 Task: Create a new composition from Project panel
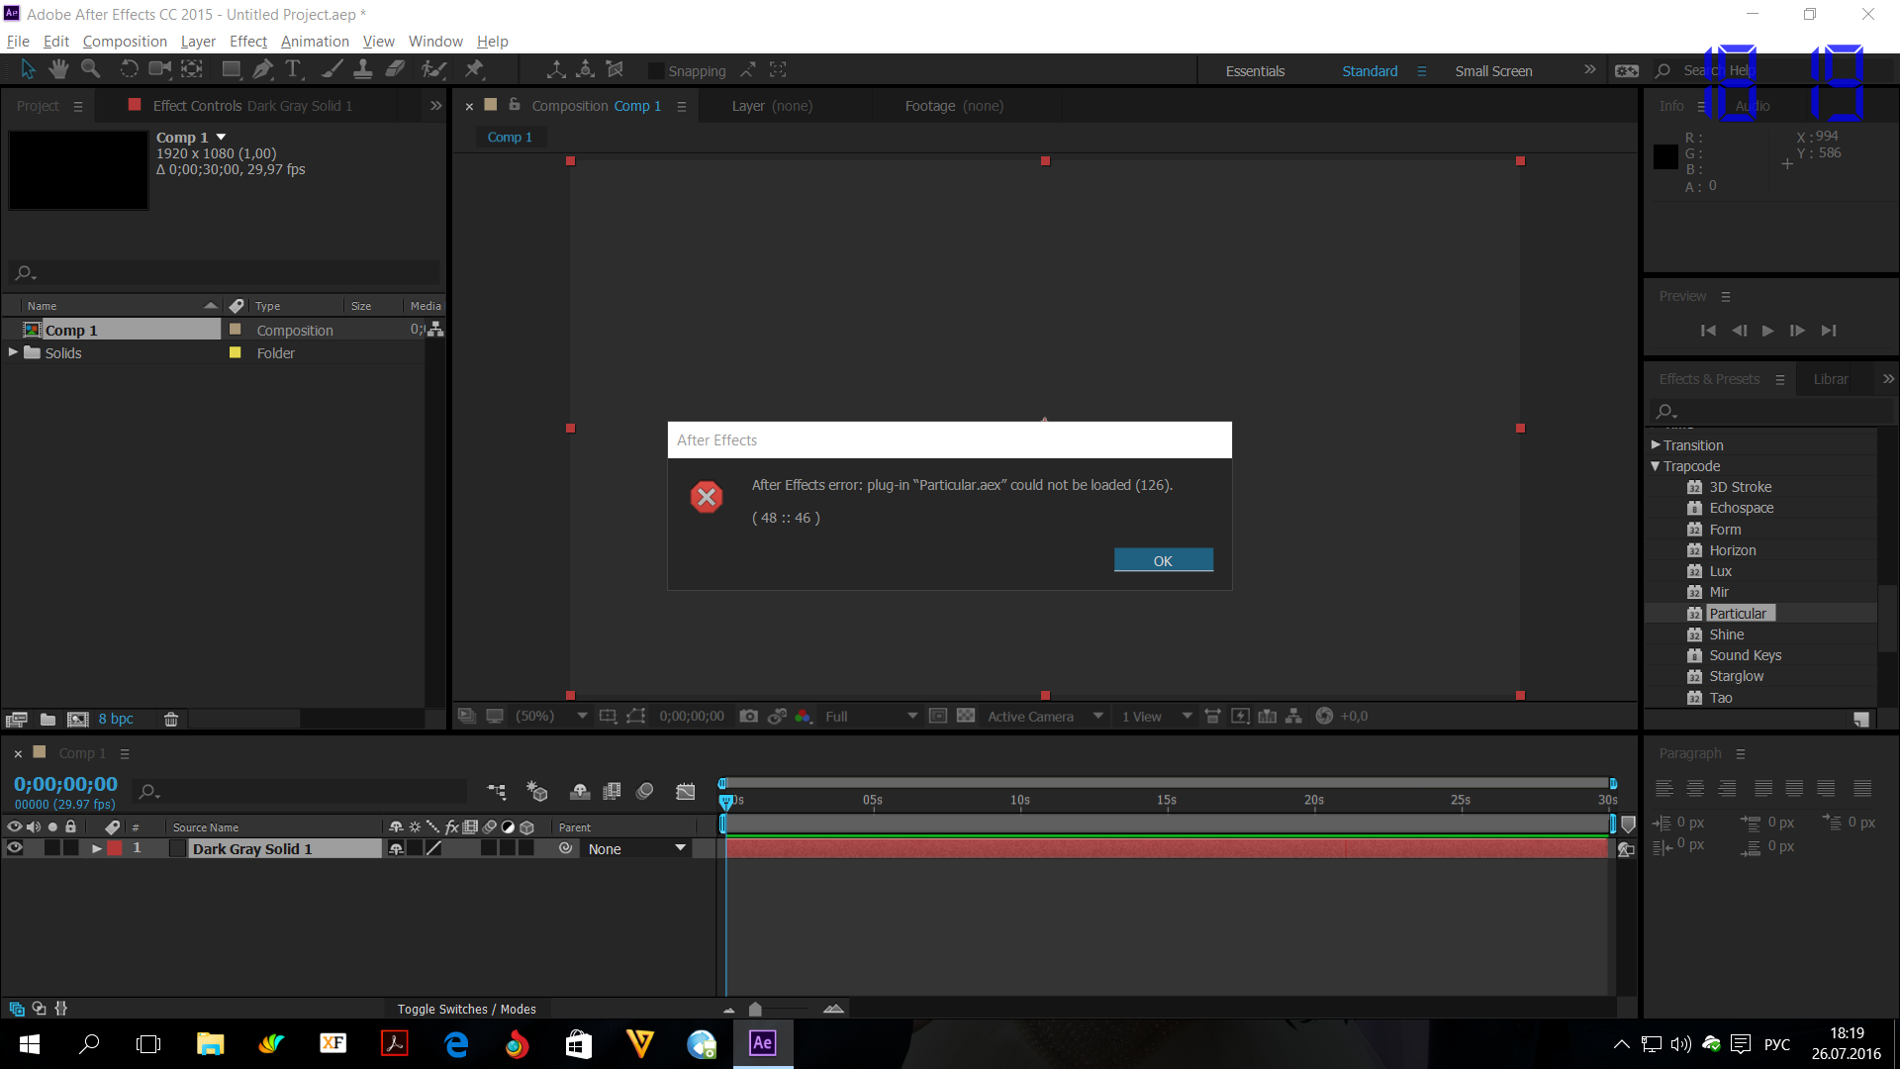tap(78, 720)
